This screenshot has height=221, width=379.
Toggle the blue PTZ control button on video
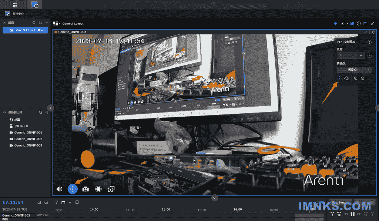pos(73,189)
